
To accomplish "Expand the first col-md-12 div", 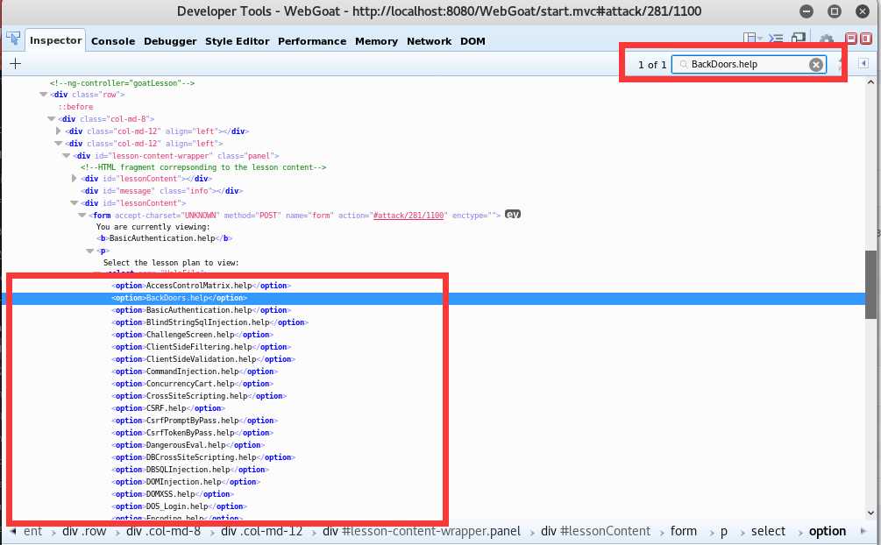I will pos(59,131).
